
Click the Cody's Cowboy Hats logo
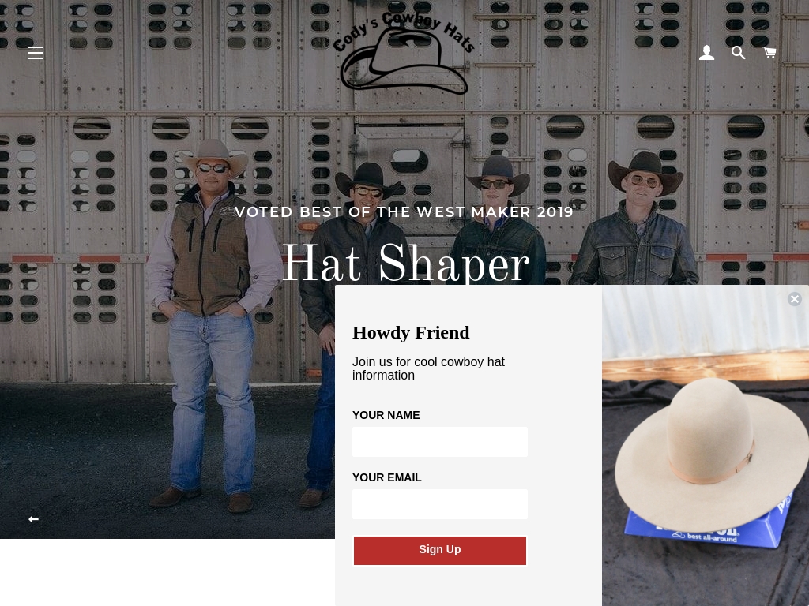[x=404, y=53]
